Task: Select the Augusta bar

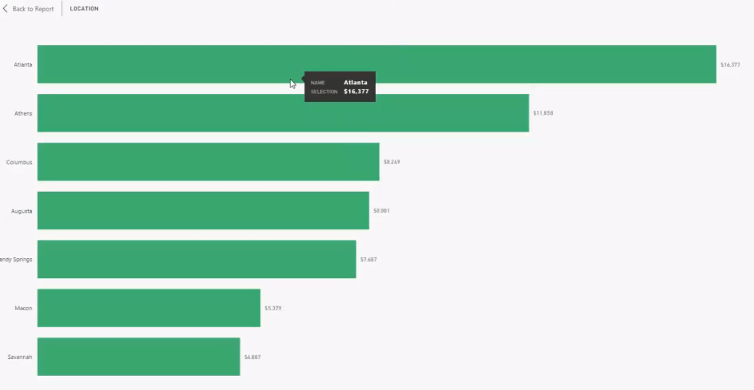Action: pos(203,211)
